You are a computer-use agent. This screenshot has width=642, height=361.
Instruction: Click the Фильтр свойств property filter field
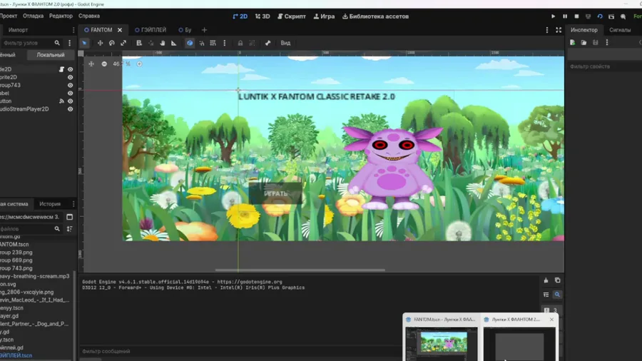click(604, 66)
